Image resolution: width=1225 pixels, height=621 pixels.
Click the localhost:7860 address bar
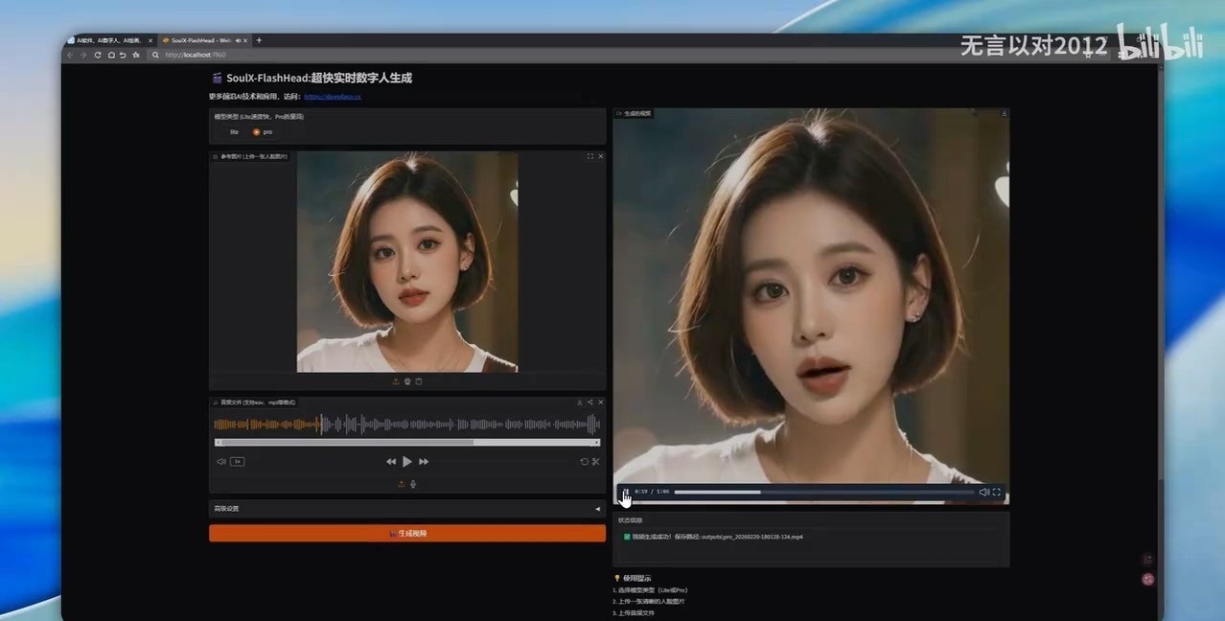(575, 55)
